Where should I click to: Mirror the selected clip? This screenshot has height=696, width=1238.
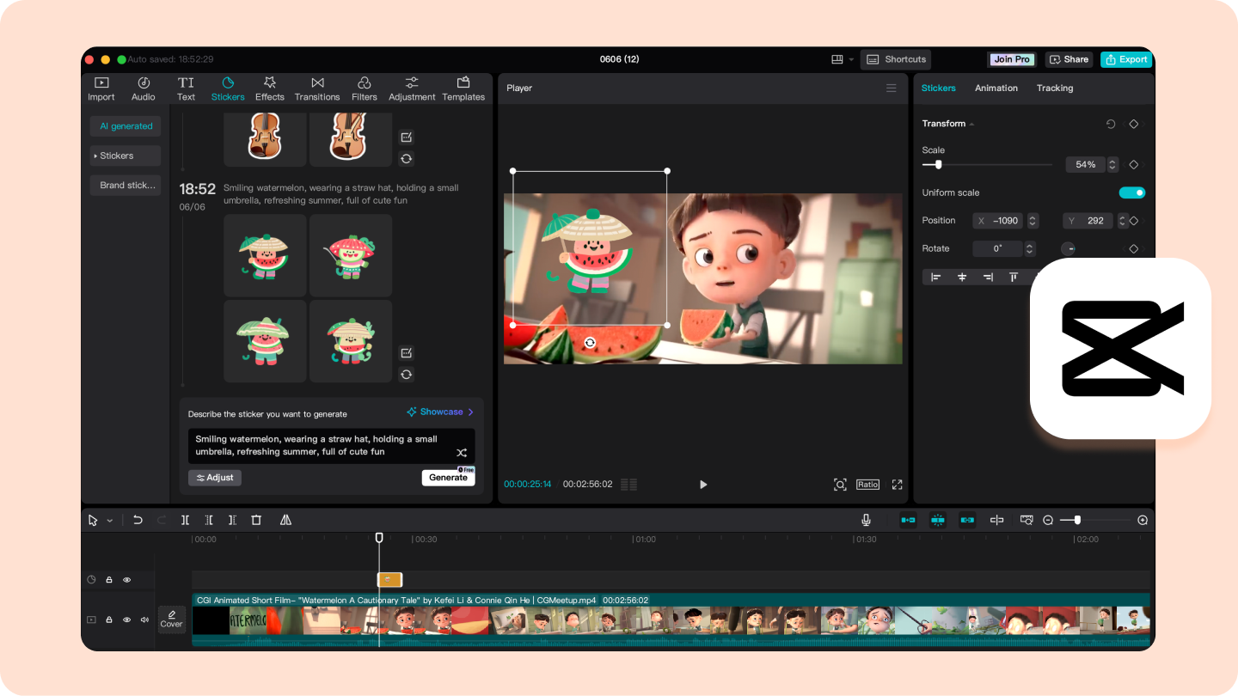285,520
